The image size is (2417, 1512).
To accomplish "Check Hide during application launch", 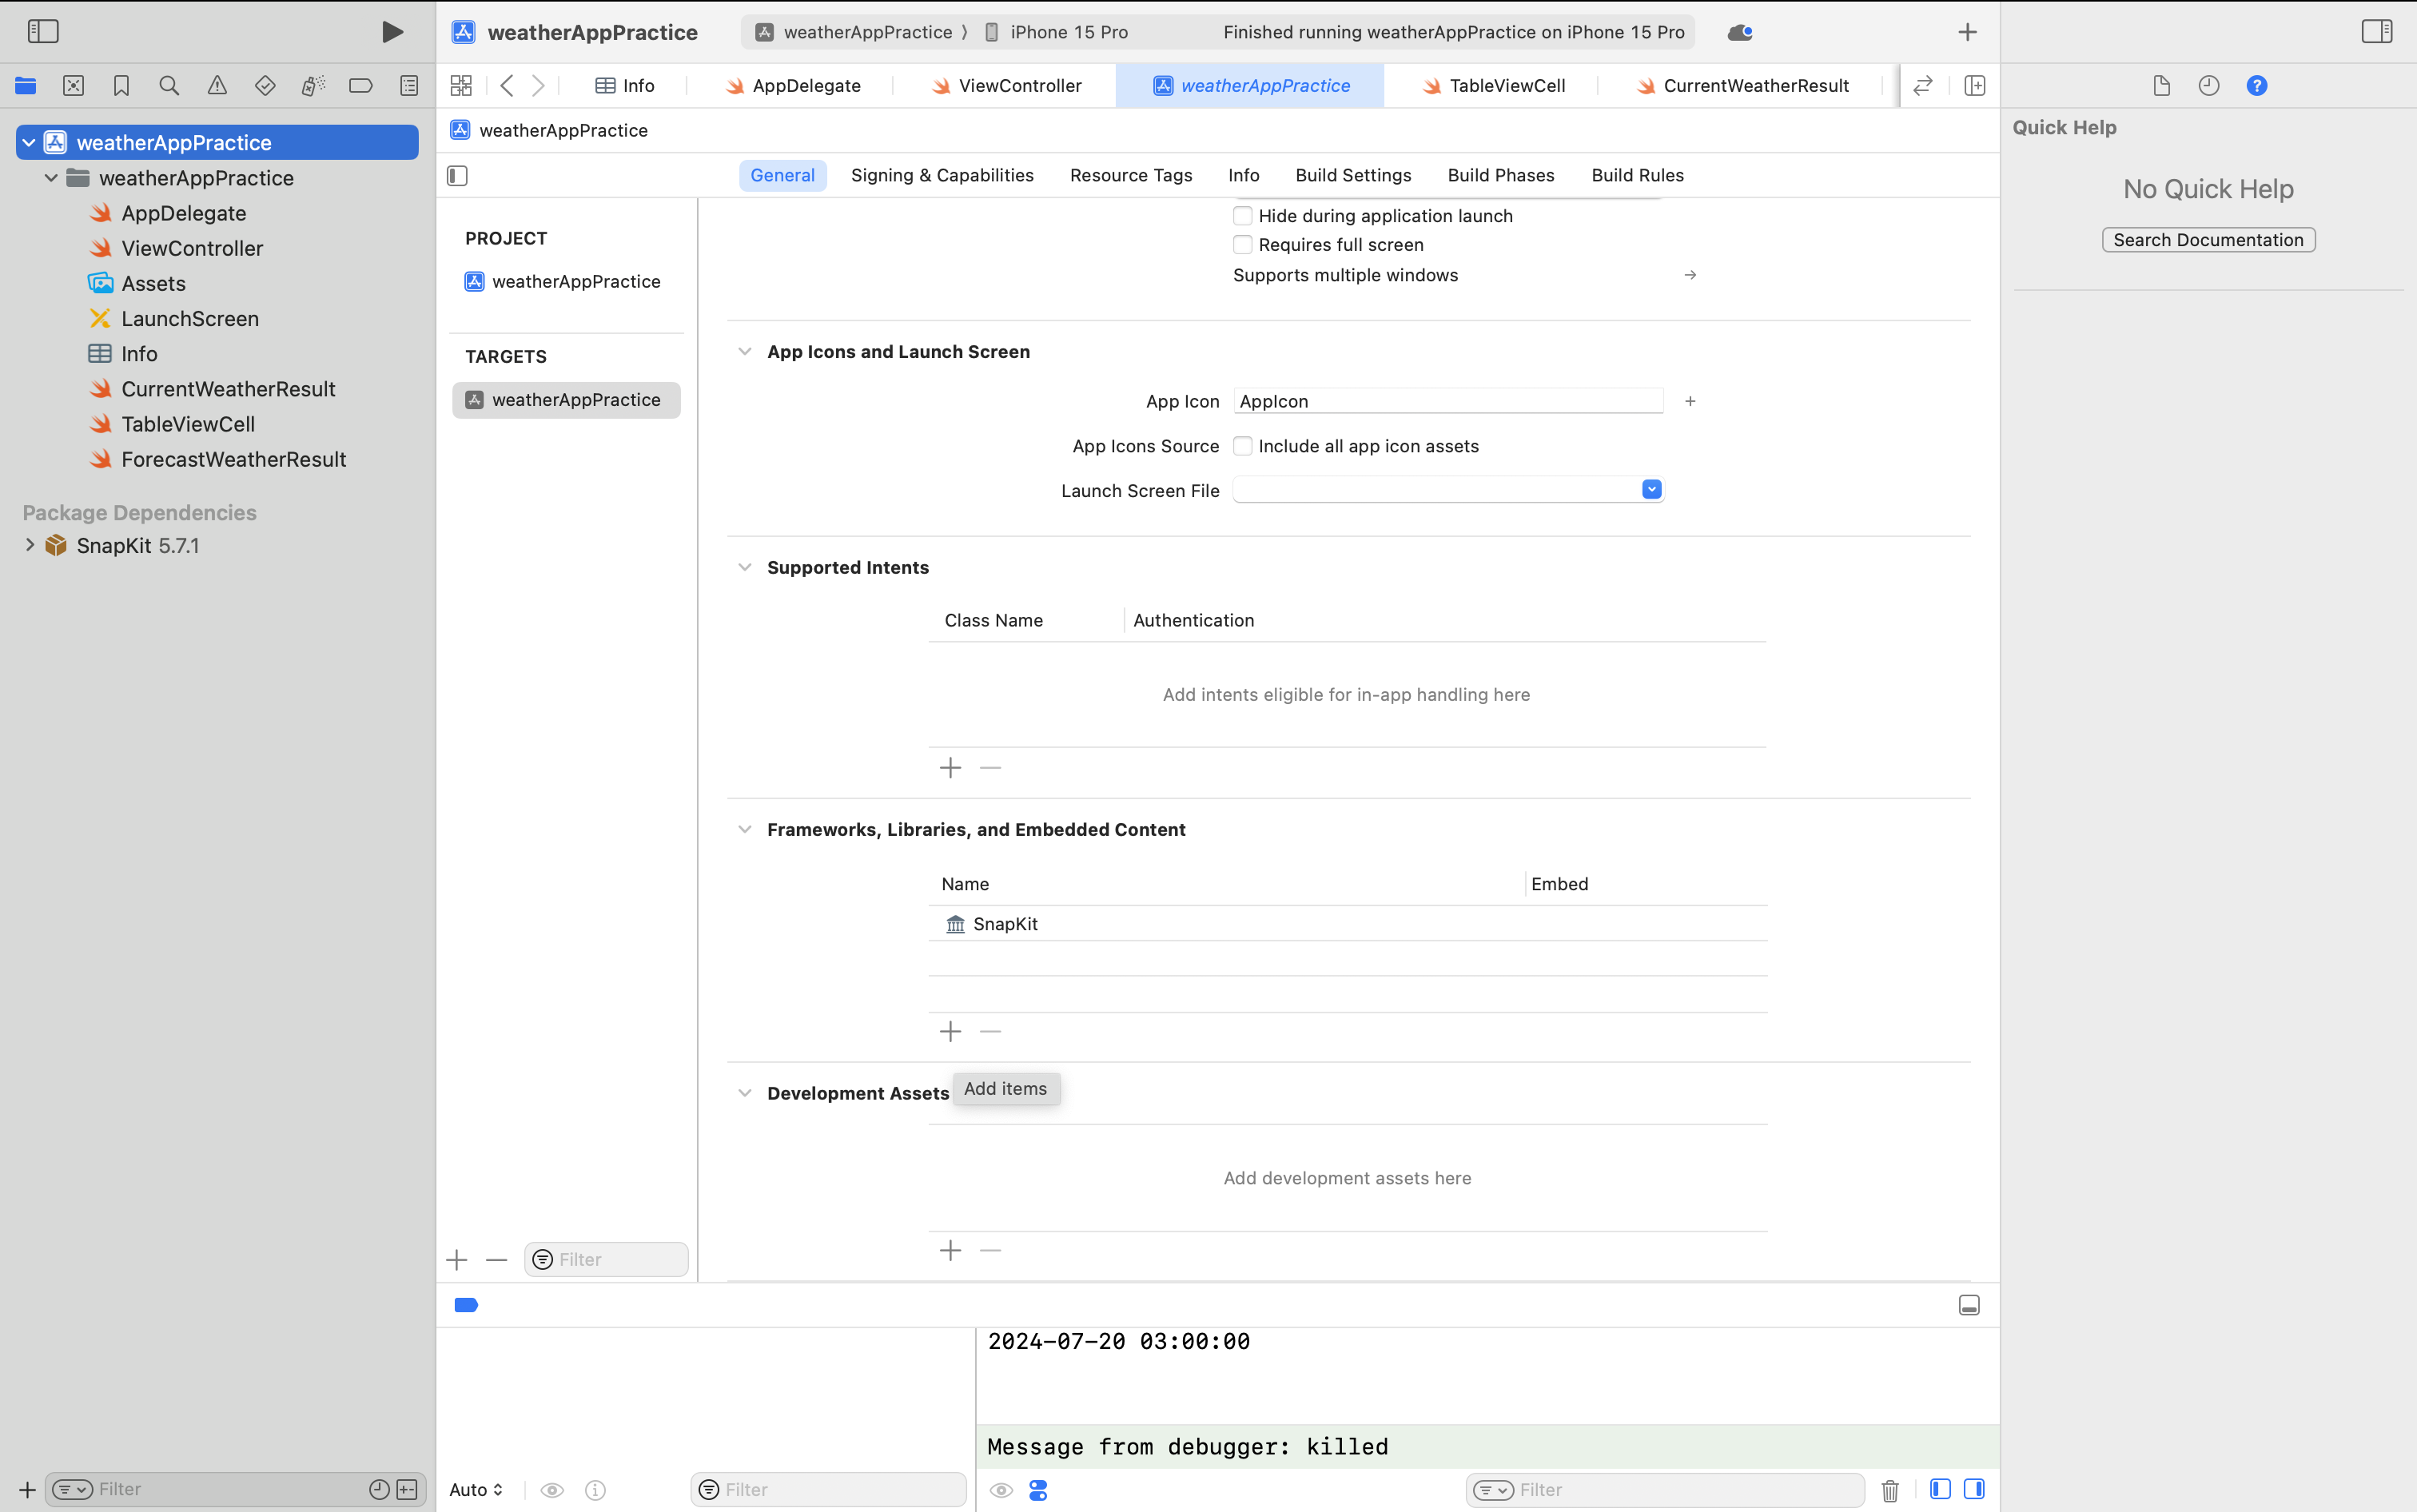I will 1242,216.
